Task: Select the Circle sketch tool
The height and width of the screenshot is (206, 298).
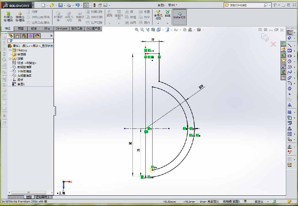Action: pyautogui.click(x=289, y=61)
